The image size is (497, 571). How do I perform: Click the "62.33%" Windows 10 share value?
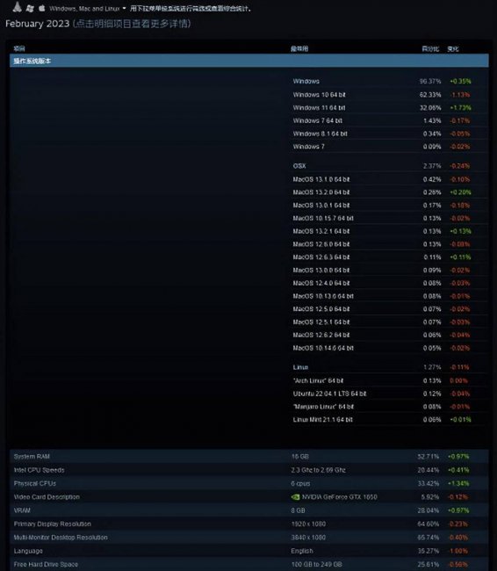tap(430, 95)
